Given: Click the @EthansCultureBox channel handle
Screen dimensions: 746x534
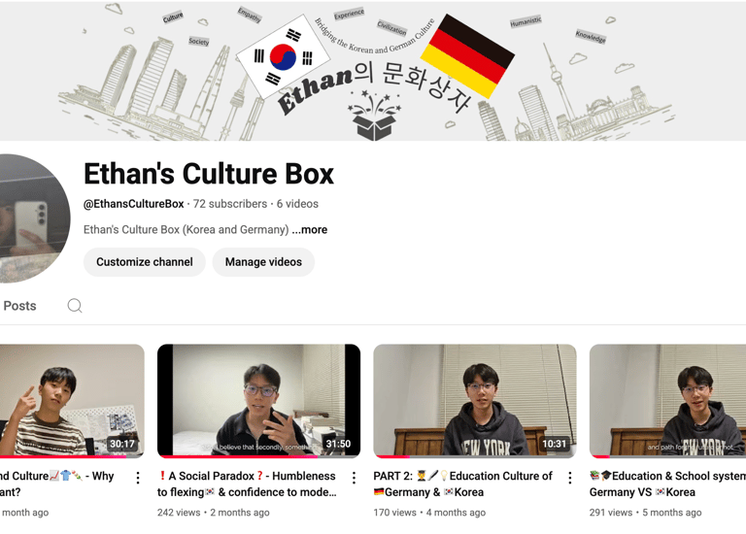Looking at the screenshot, I should point(134,204).
